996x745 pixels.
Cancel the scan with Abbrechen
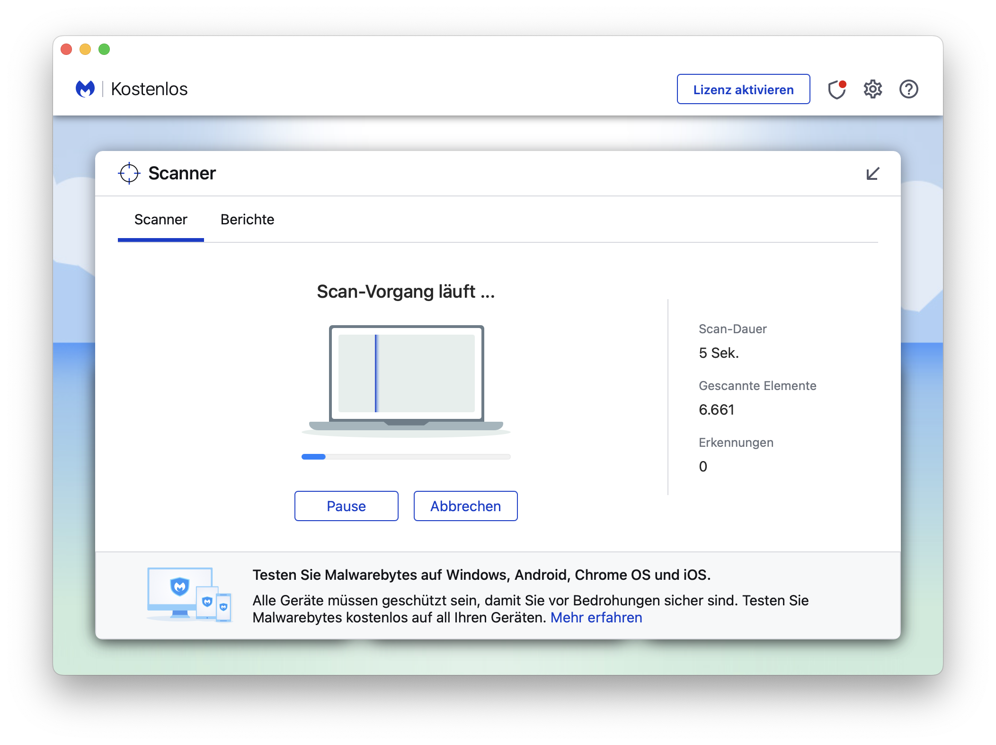(465, 506)
